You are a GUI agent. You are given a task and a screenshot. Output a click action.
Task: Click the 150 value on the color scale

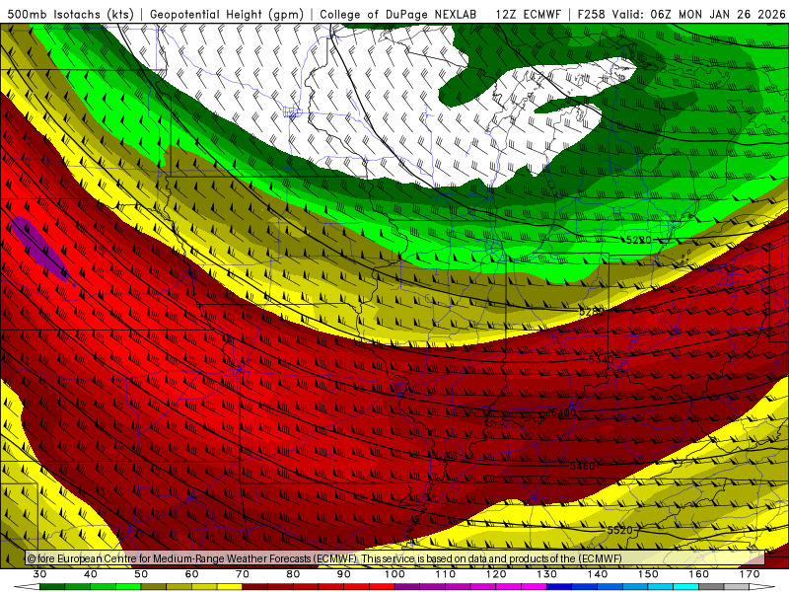[649, 574]
